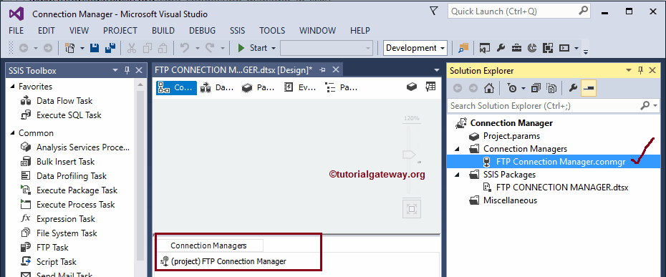This screenshot has height=277, width=666.
Task: Click the SSIS Toolbox grid icon in designer
Action: point(430,87)
